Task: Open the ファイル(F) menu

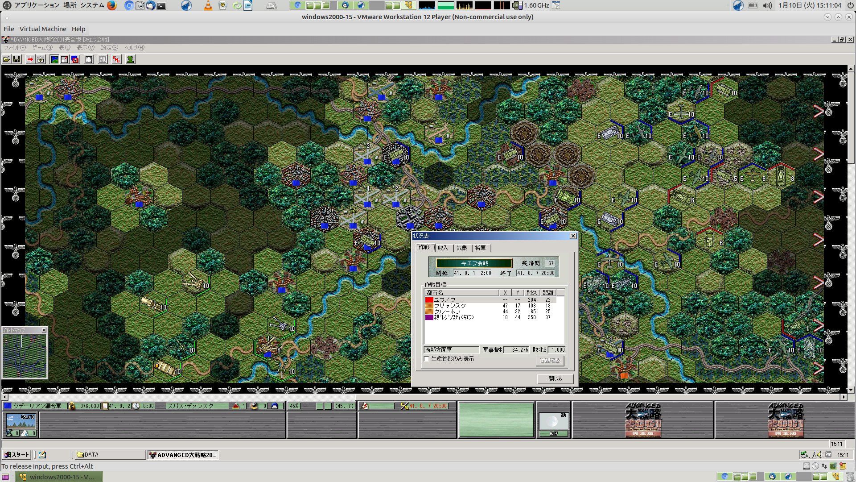Action: (15, 48)
